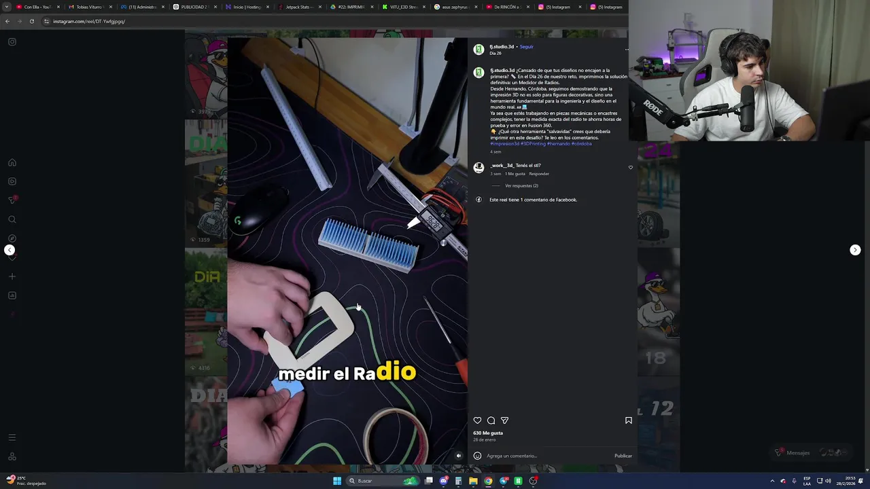Like the reel with the heart icon
870x489 pixels.
(x=477, y=420)
